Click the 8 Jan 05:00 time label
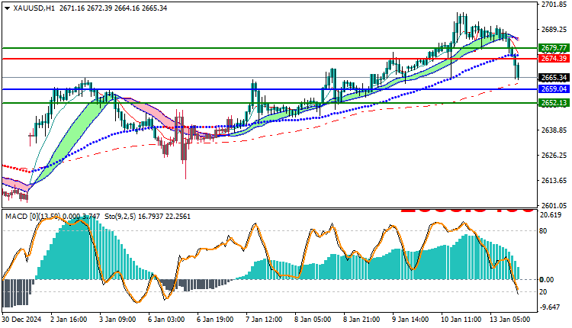 tap(313, 320)
